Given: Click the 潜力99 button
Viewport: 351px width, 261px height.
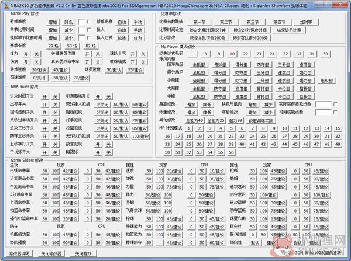Looking at the screenshot, I should click(236, 121).
